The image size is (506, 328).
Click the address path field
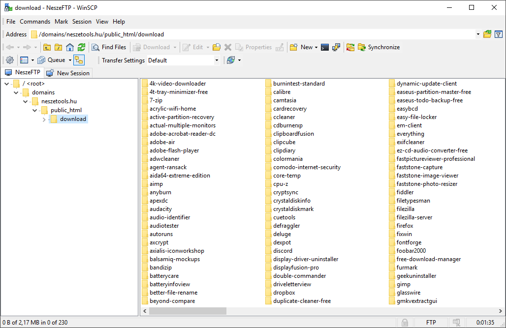(253, 34)
